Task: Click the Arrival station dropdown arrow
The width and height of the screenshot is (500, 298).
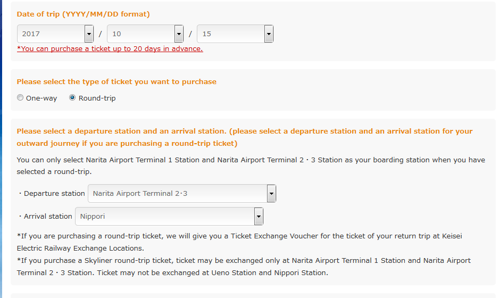Action: pos(259,217)
